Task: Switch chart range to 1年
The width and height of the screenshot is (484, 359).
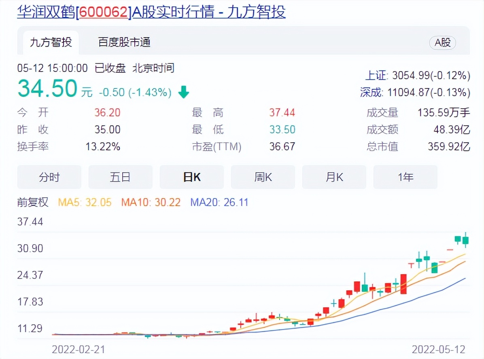Action: pos(405,177)
